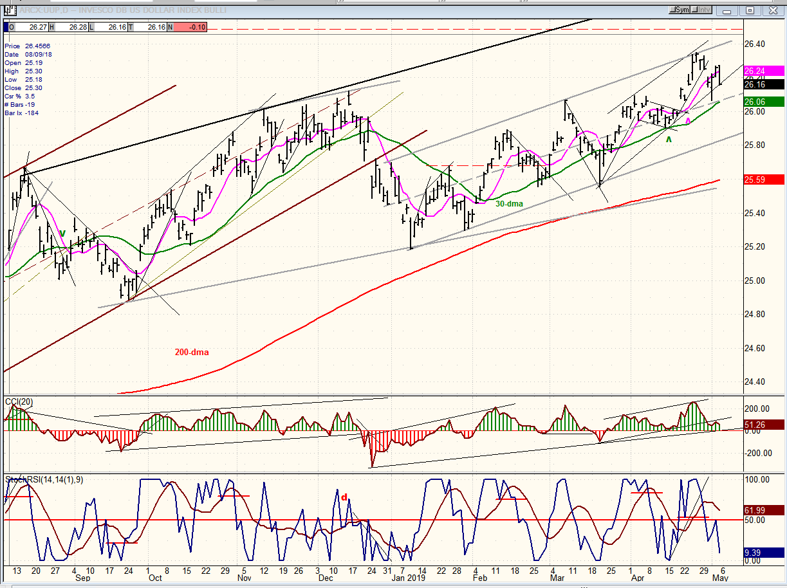Click the green 26.06 moving average marker
The width and height of the screenshot is (787, 588).
(x=763, y=102)
